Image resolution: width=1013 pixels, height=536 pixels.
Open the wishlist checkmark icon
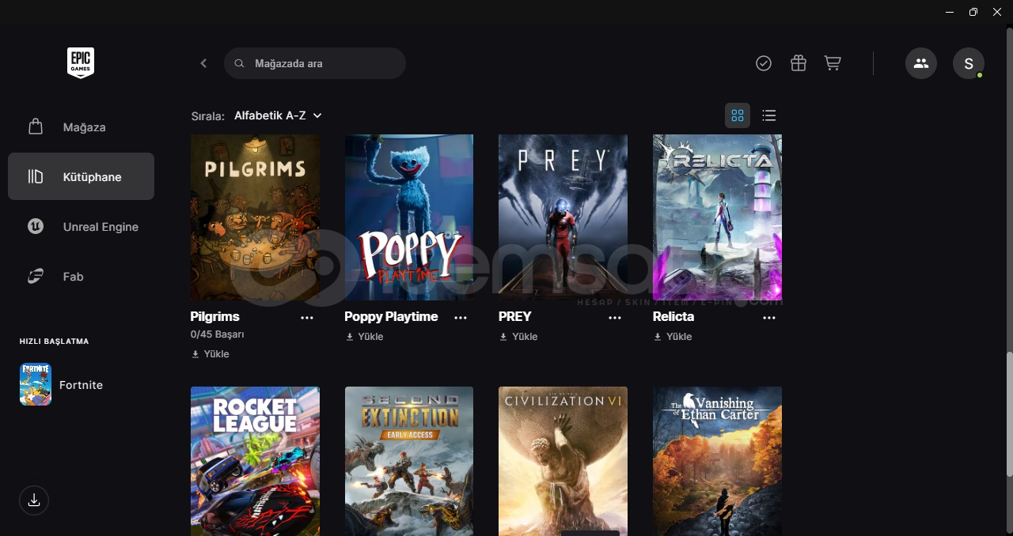click(764, 63)
